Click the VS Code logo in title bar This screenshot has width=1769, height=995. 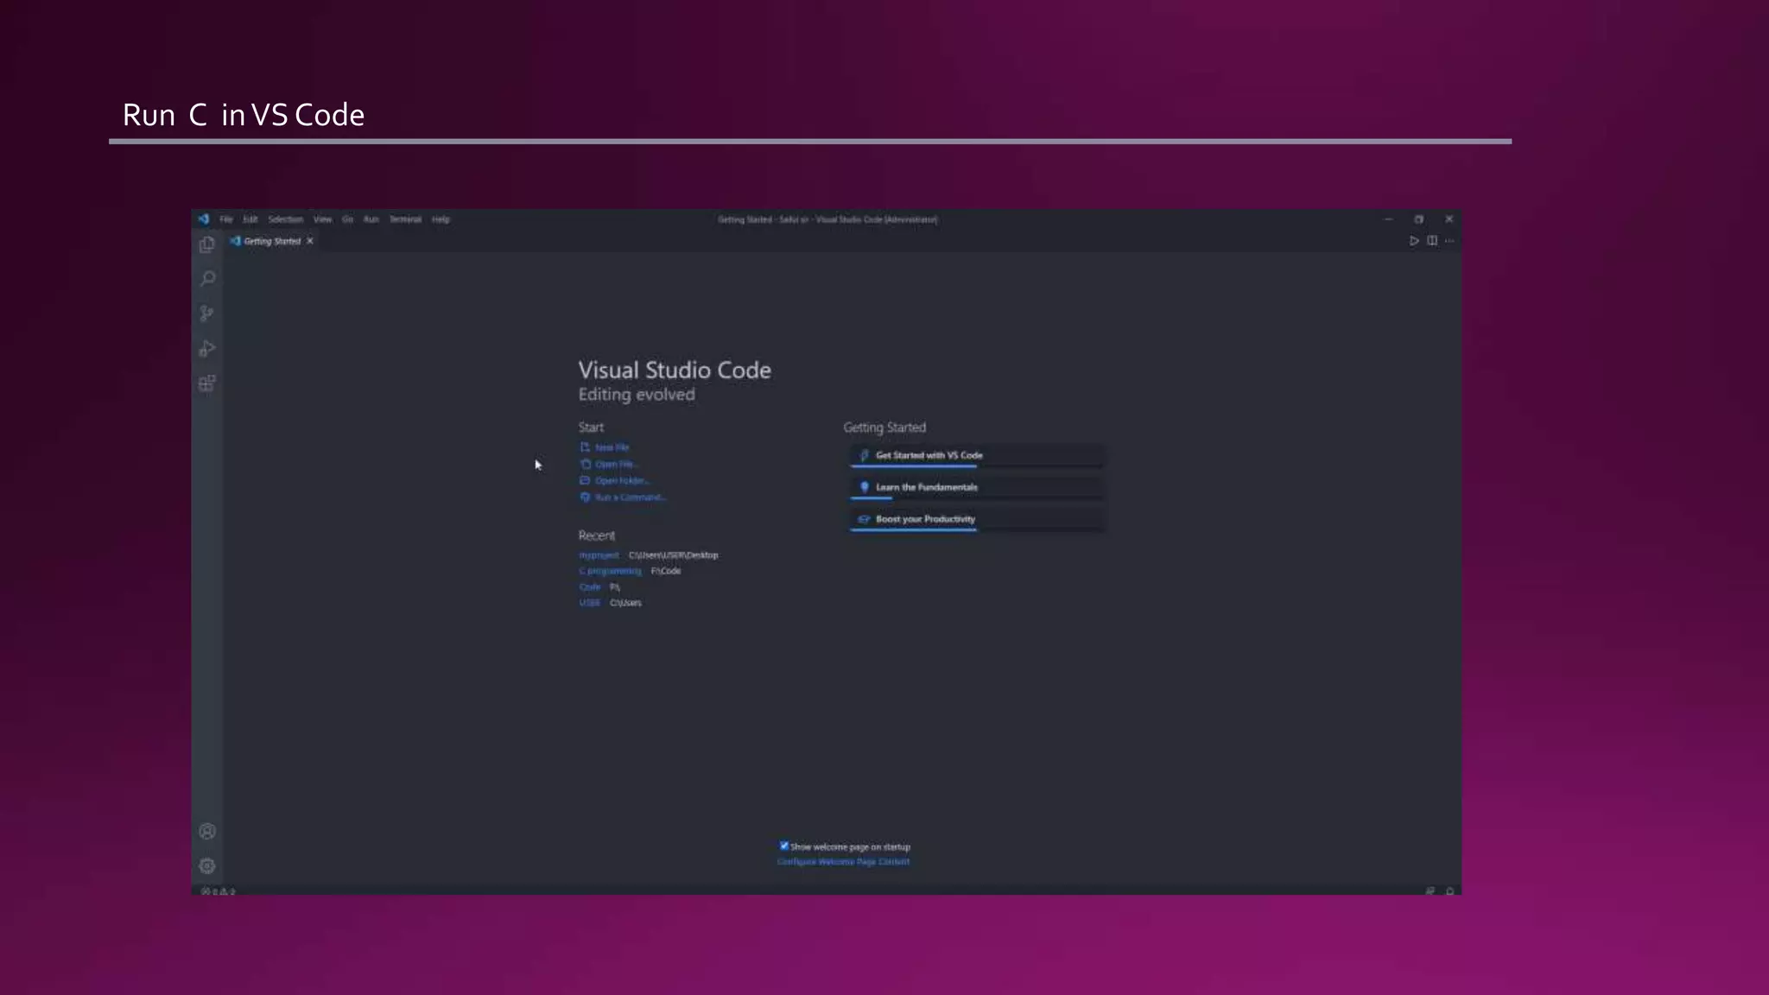(x=204, y=219)
